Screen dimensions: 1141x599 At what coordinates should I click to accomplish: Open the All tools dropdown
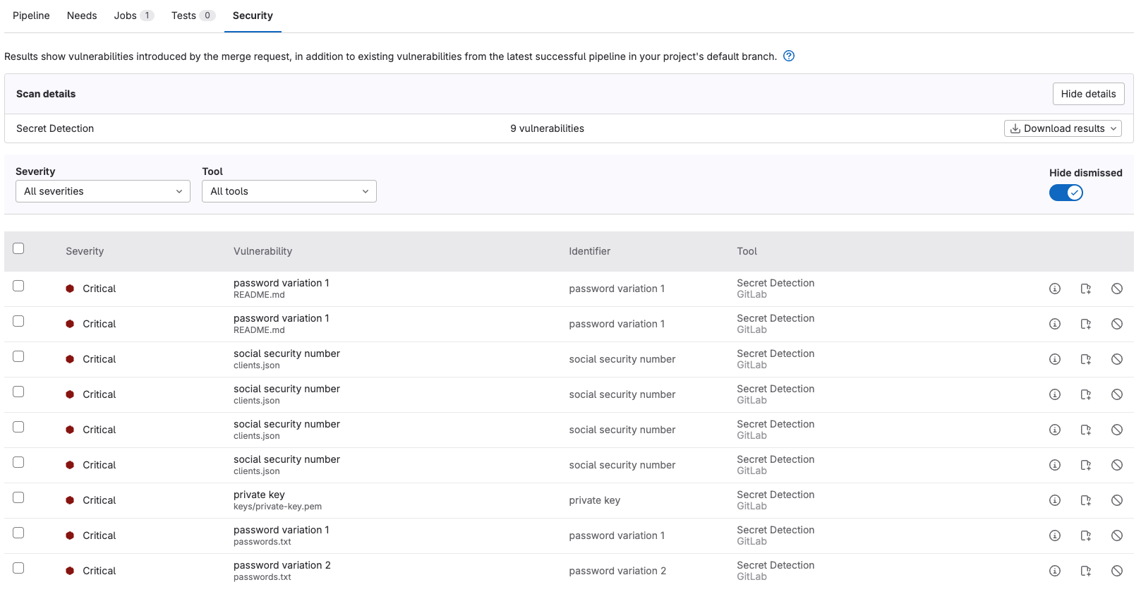coord(289,191)
